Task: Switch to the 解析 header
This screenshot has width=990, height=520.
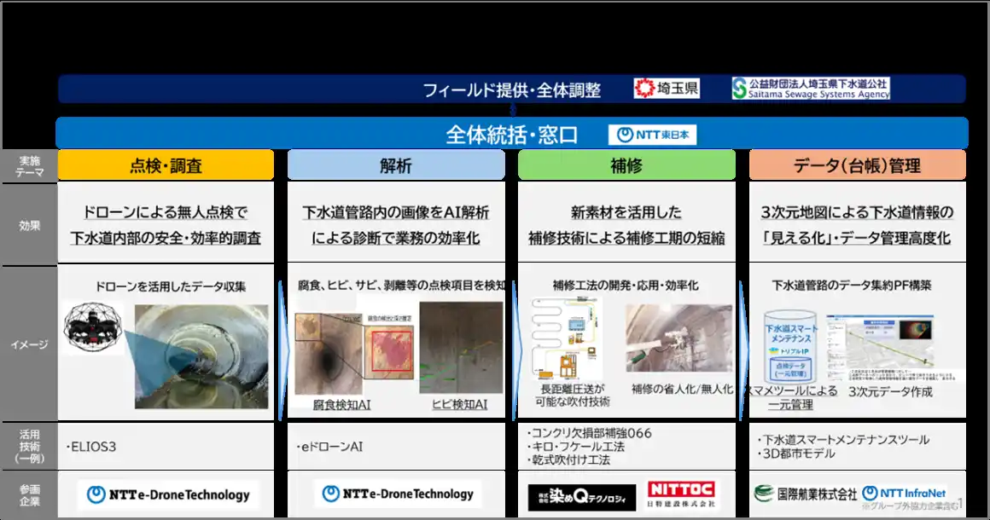Action: pyautogui.click(x=397, y=165)
